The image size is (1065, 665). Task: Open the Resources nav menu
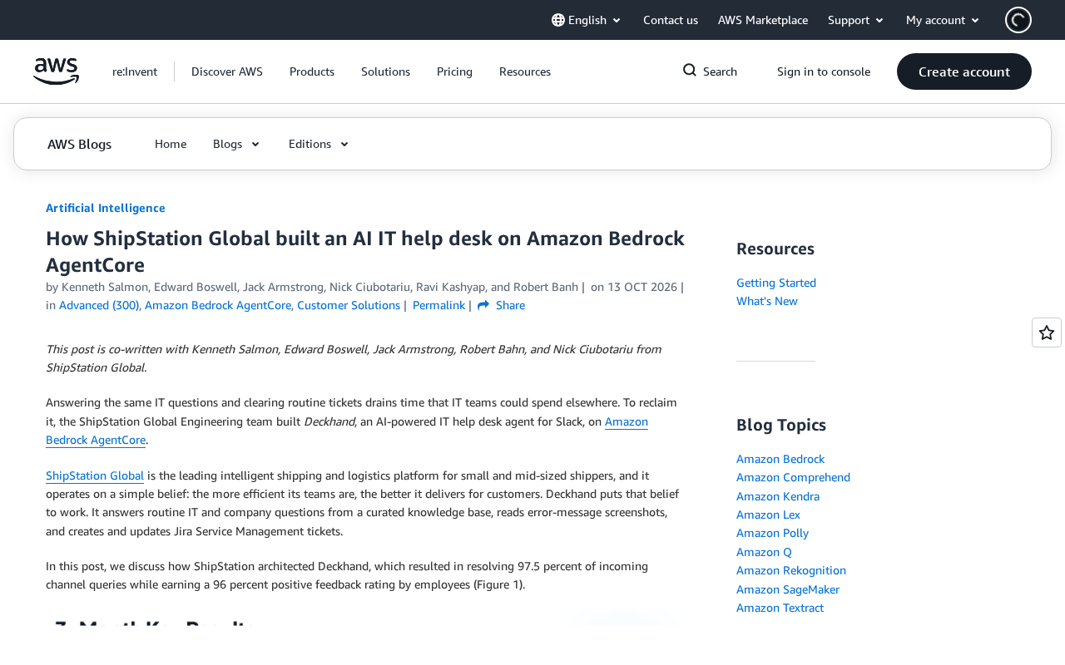pyautogui.click(x=525, y=71)
